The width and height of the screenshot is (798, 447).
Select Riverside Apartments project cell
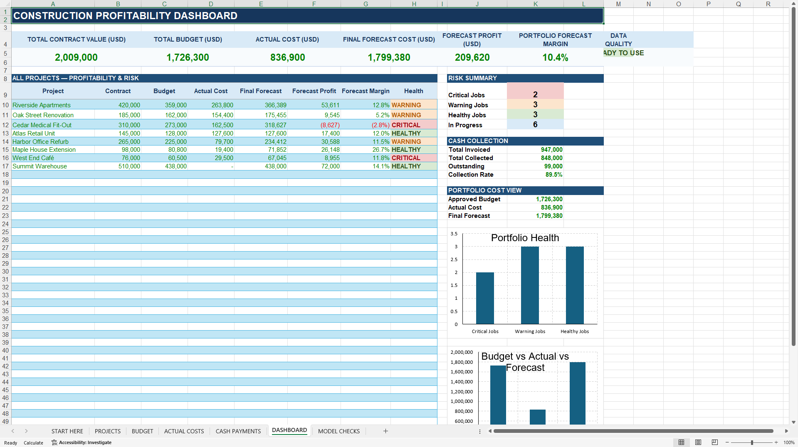[53, 105]
